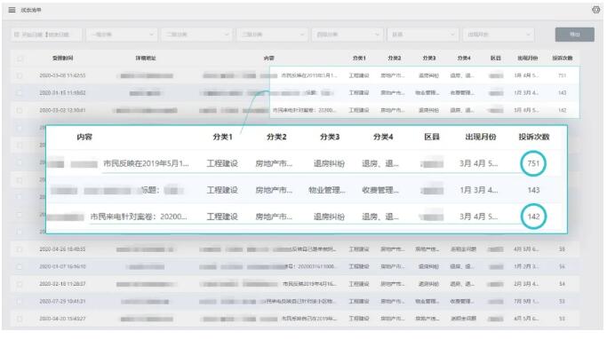The width and height of the screenshot is (607, 339).
Task: Click 工程建设 cell in the 2020-07-29 row
Action: click(359, 301)
